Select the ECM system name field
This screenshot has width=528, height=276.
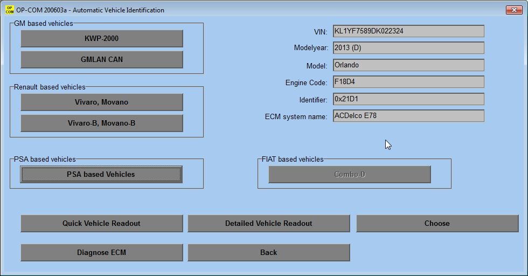(x=408, y=116)
